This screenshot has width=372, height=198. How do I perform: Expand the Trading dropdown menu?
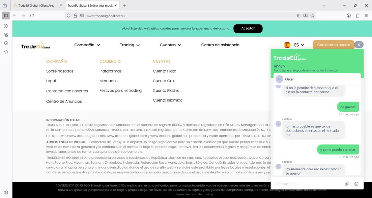tap(129, 45)
